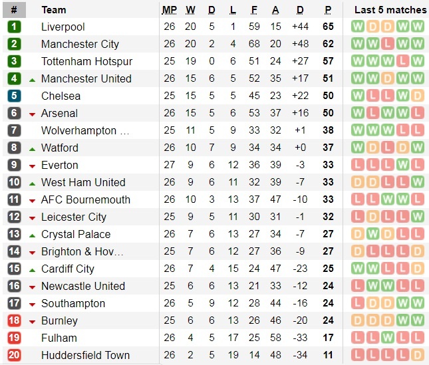Click the blue number 5 badge beside Chelsea
Image resolution: width=429 pixels, height=365 pixels.
15,96
